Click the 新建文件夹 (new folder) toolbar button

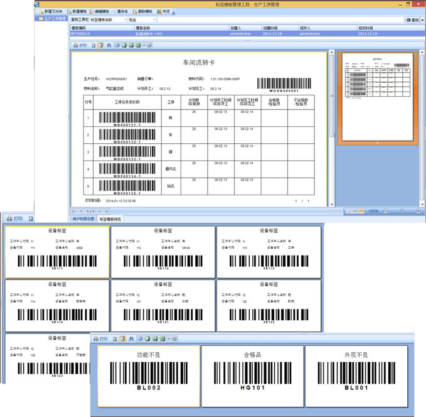point(51,11)
